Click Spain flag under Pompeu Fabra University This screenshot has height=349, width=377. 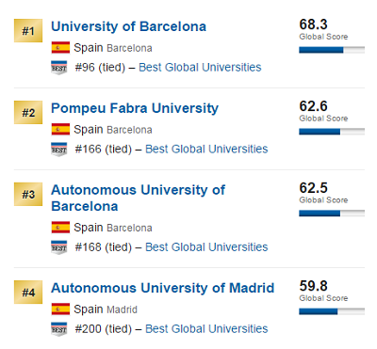point(60,130)
